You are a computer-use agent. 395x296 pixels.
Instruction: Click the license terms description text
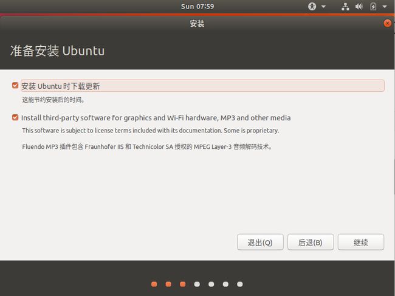coord(151,131)
